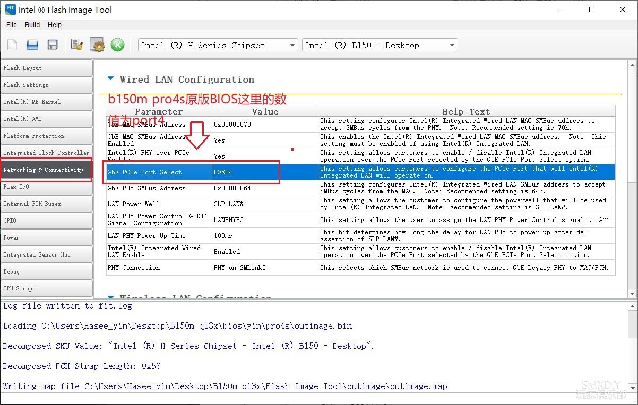Switch to the Debug tab
638x405 pixels.
(46, 271)
